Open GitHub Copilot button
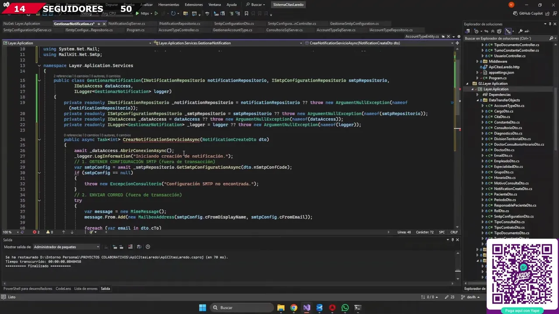Screen dimensions: 559x314 tap(528, 14)
